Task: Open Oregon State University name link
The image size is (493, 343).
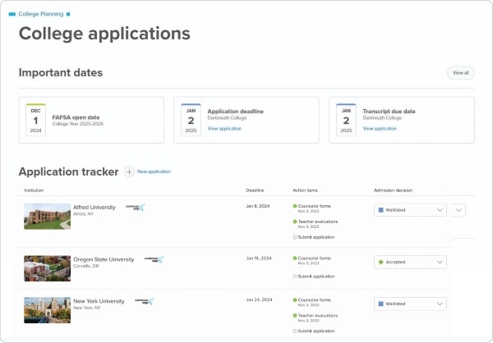Action: 104,259
